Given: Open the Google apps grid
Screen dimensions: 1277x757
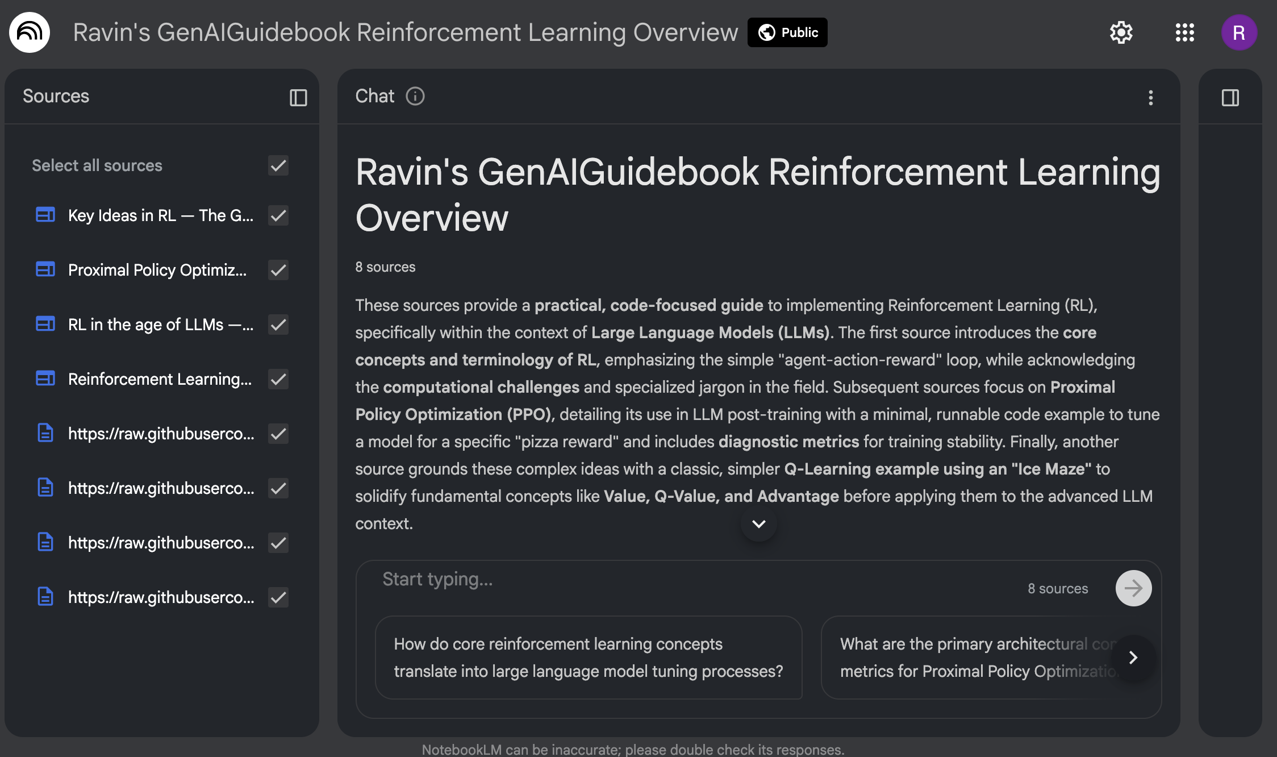Looking at the screenshot, I should (x=1184, y=32).
